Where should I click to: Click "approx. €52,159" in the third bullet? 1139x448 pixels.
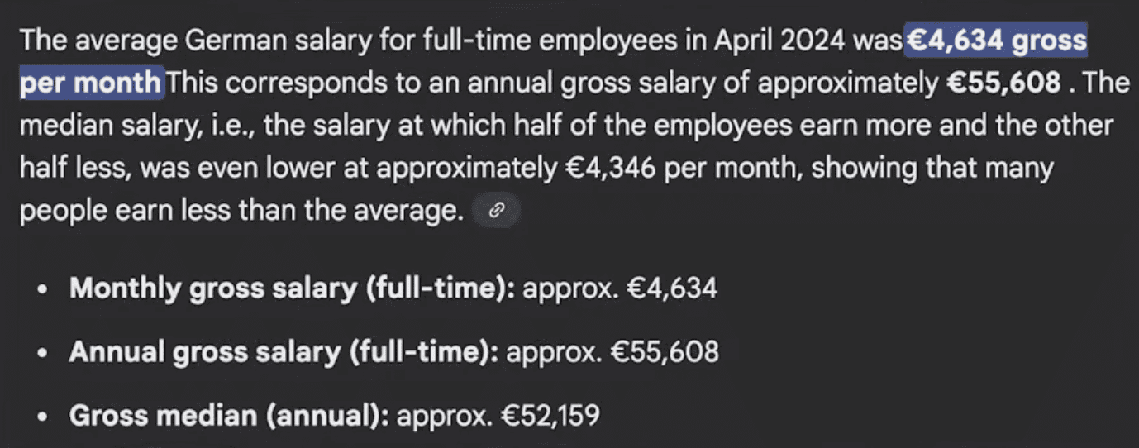[x=498, y=416]
